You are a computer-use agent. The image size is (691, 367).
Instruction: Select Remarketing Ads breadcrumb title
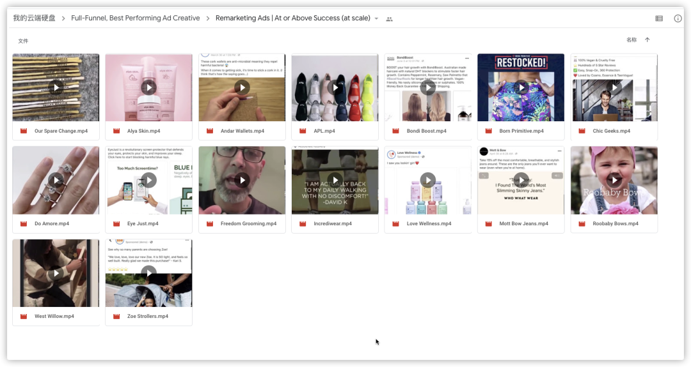(x=292, y=18)
